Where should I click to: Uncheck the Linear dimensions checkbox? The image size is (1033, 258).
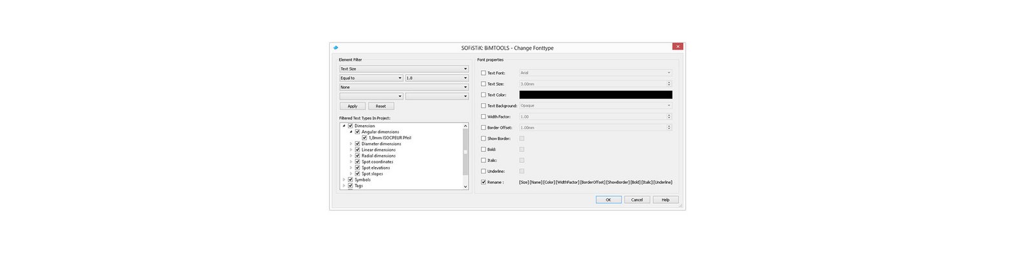358,150
